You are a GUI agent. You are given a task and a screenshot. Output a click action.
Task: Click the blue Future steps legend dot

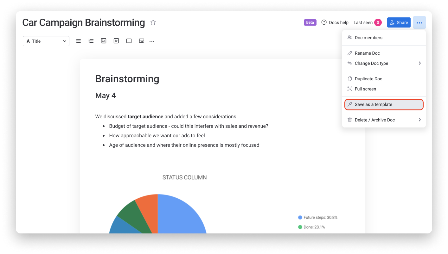click(x=300, y=218)
